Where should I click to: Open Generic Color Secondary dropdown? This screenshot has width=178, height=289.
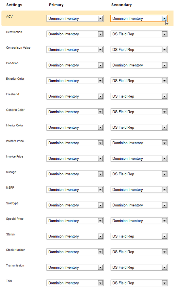click(139, 112)
